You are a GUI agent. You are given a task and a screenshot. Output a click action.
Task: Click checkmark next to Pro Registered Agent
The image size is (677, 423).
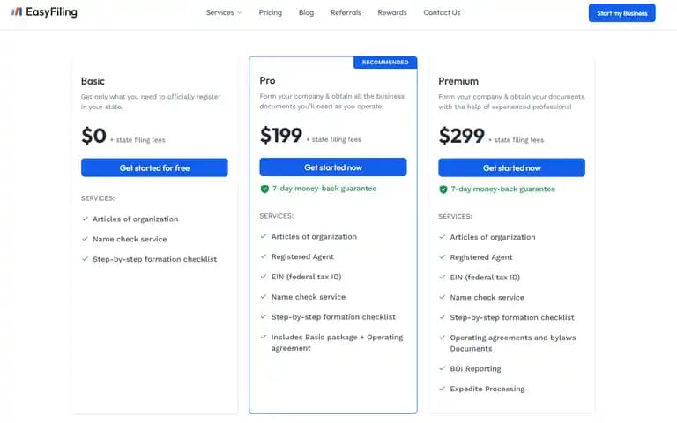coord(264,256)
